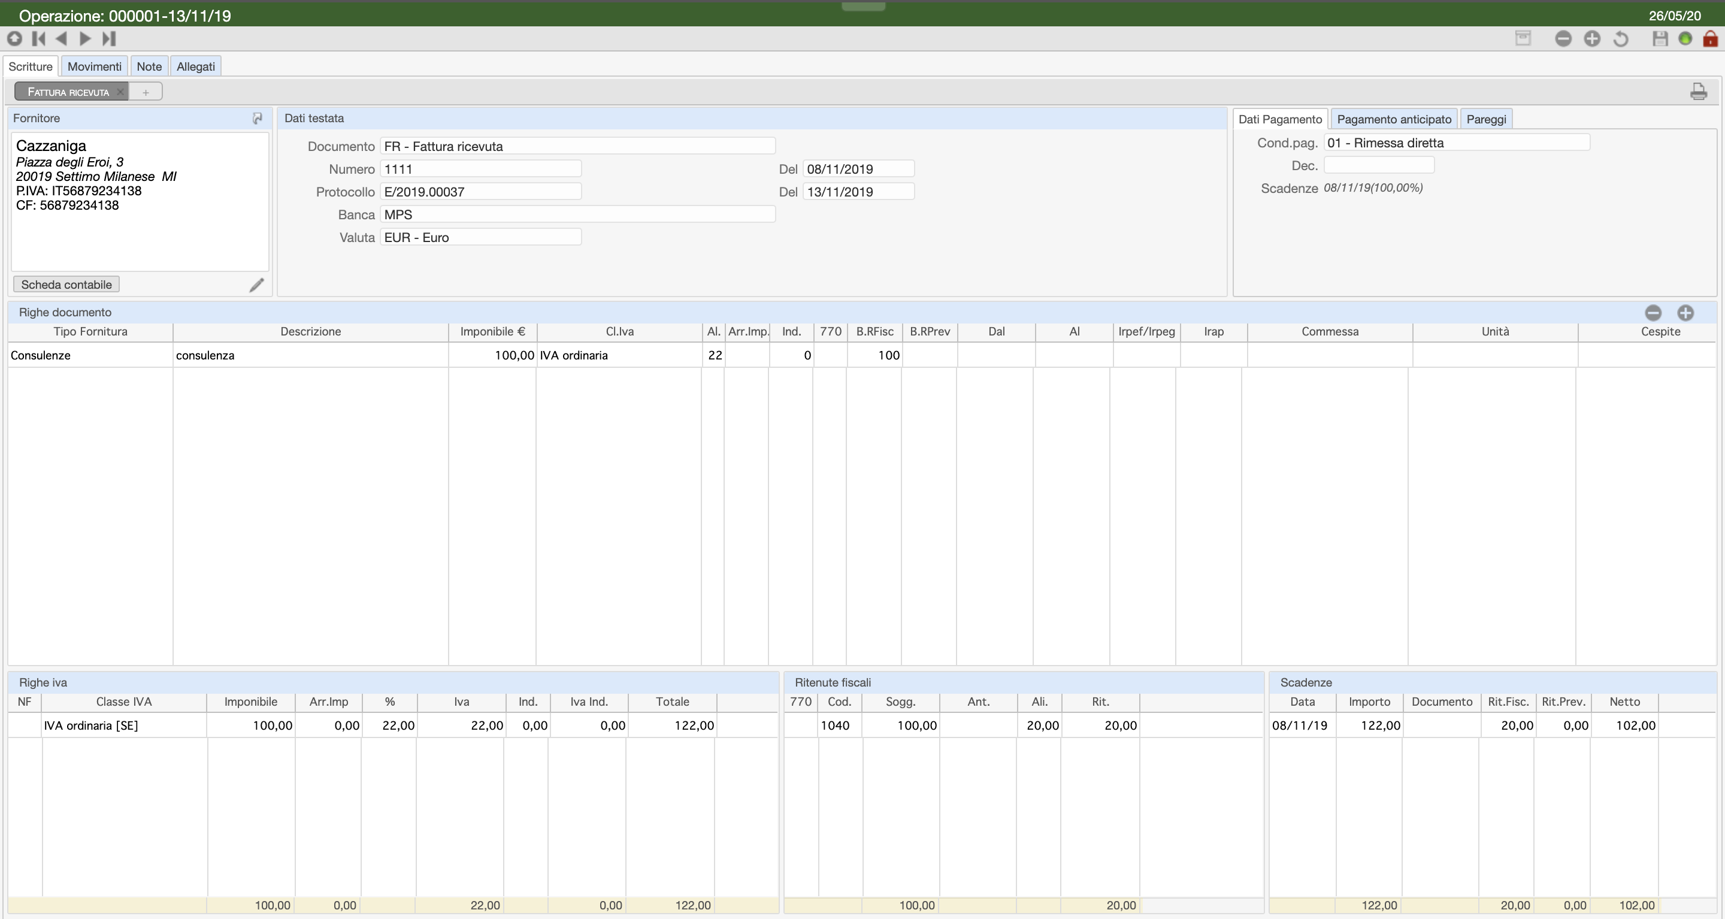Click the Commessa column header
Image resolution: width=1725 pixels, height=919 pixels.
pos(1330,331)
